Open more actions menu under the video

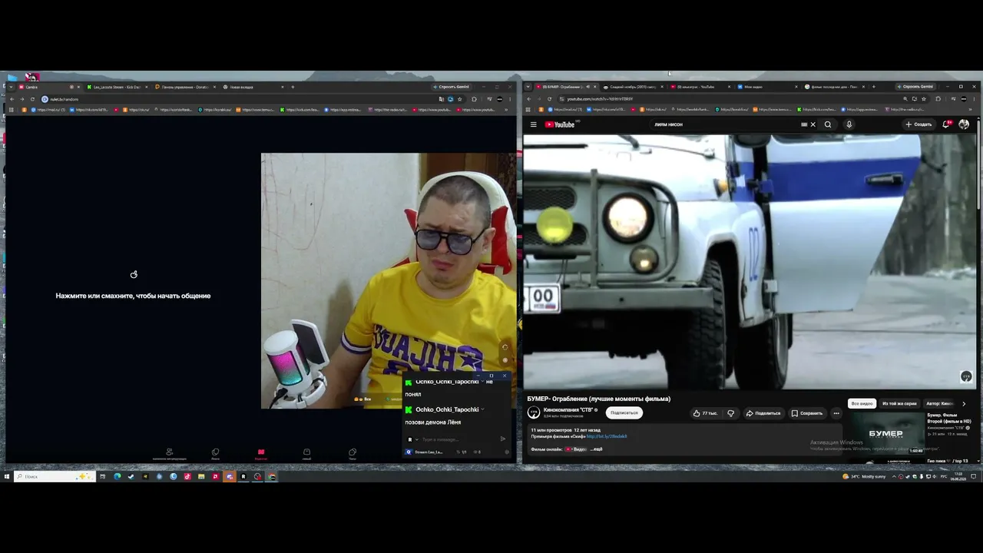click(x=836, y=413)
